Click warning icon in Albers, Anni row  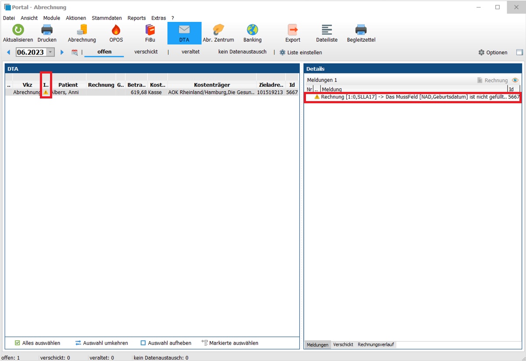46,92
